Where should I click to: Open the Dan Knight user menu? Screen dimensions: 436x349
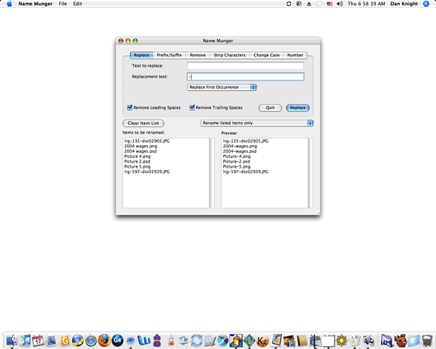point(404,4)
